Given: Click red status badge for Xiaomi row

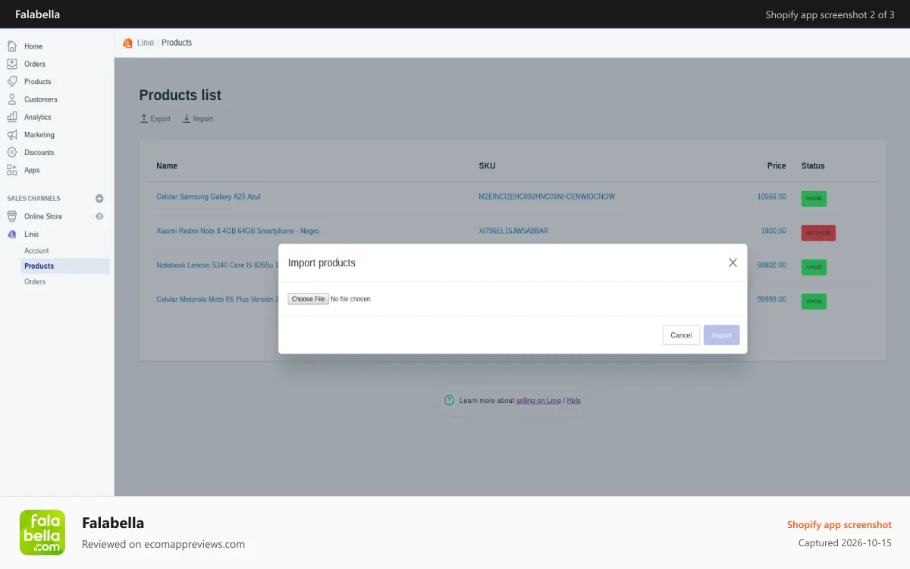Looking at the screenshot, I should 818,233.
